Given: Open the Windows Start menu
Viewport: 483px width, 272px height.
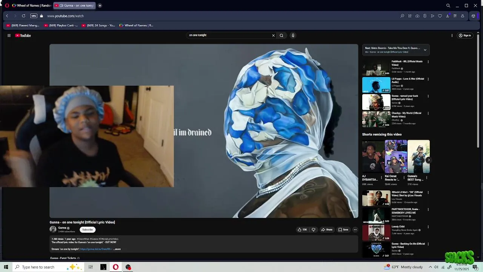Looking at the screenshot, I should coord(6,267).
